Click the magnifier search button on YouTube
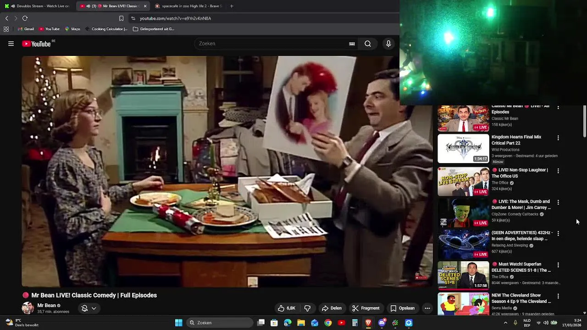Screen dimensions: 587x330 pos(368,44)
